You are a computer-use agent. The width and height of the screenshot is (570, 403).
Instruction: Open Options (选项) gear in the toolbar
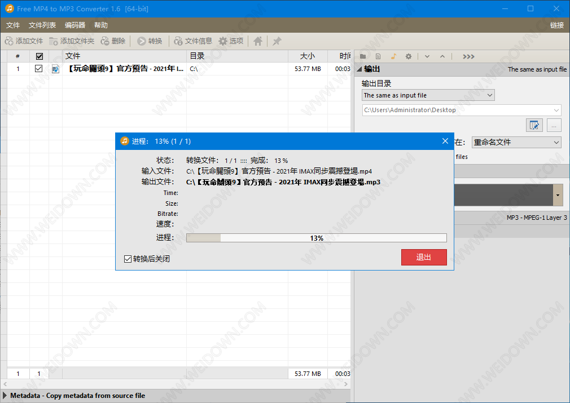[231, 41]
